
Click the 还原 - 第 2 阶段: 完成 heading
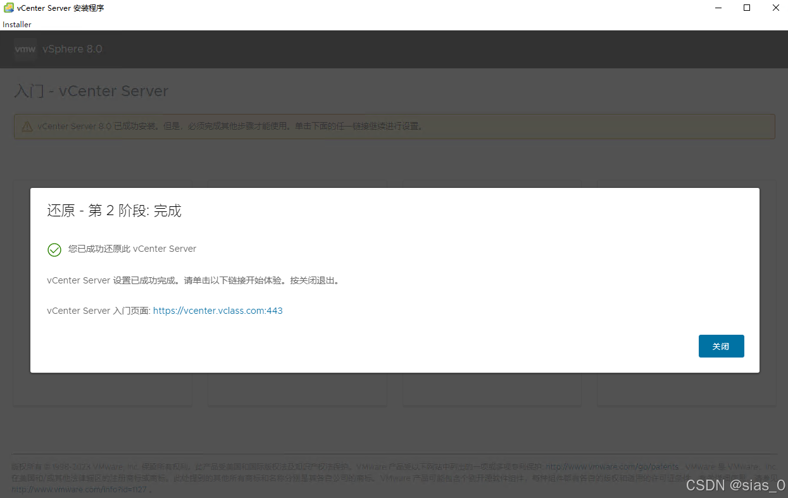point(114,211)
